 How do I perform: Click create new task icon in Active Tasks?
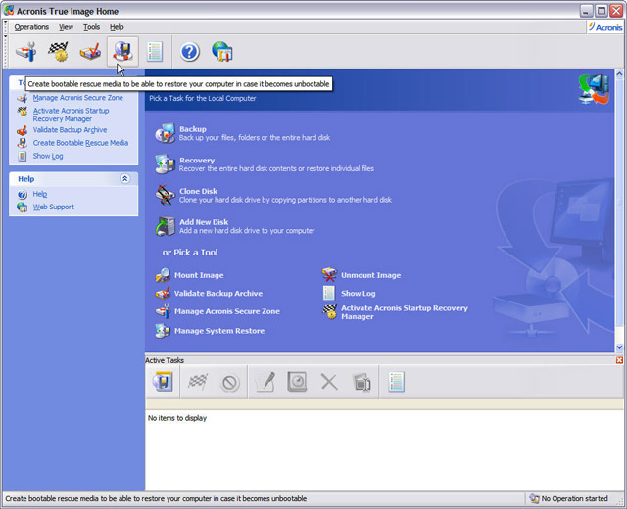[163, 382]
